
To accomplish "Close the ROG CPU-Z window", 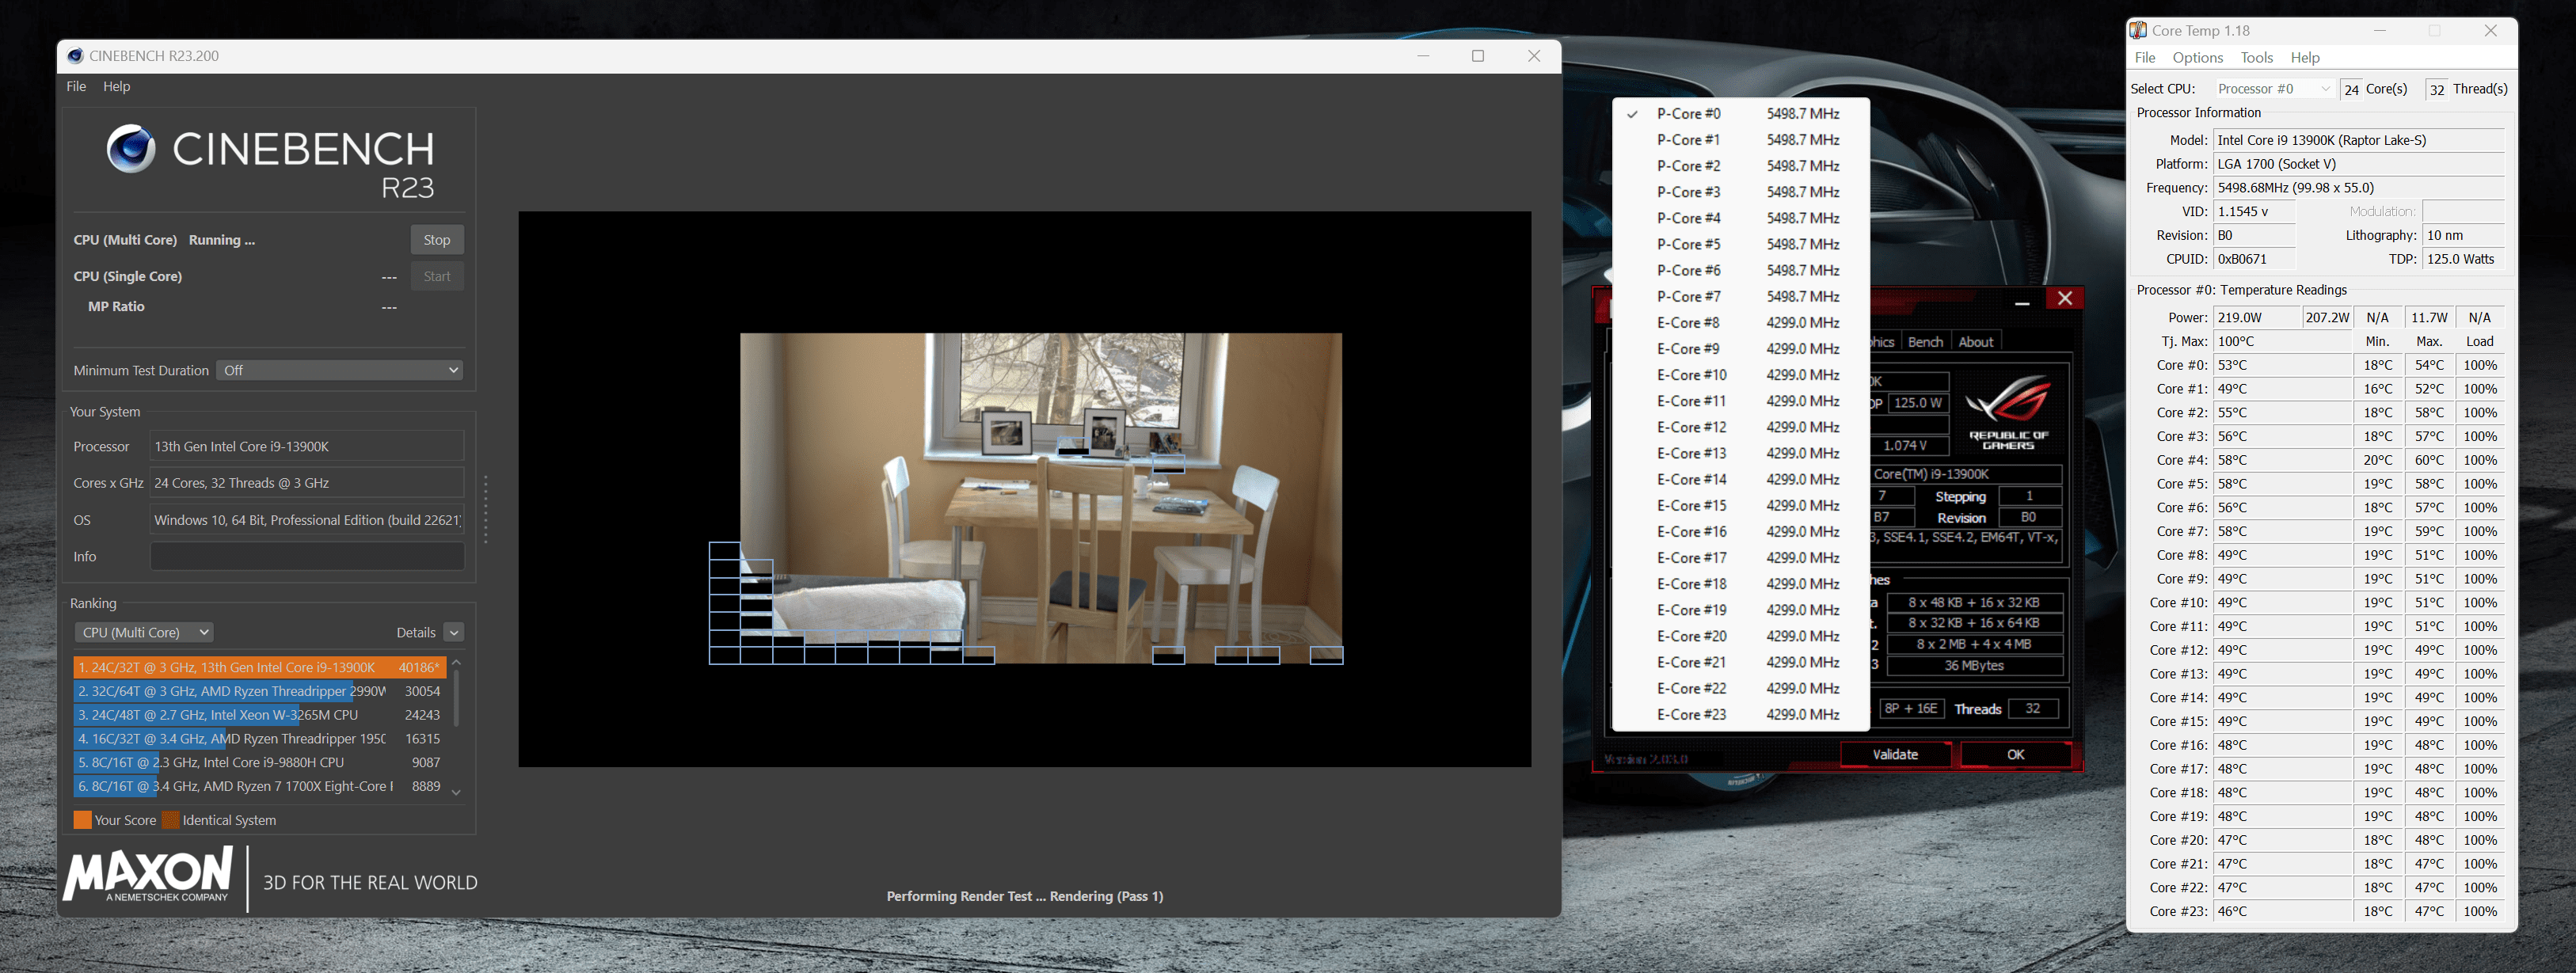I will pyautogui.click(x=2065, y=299).
